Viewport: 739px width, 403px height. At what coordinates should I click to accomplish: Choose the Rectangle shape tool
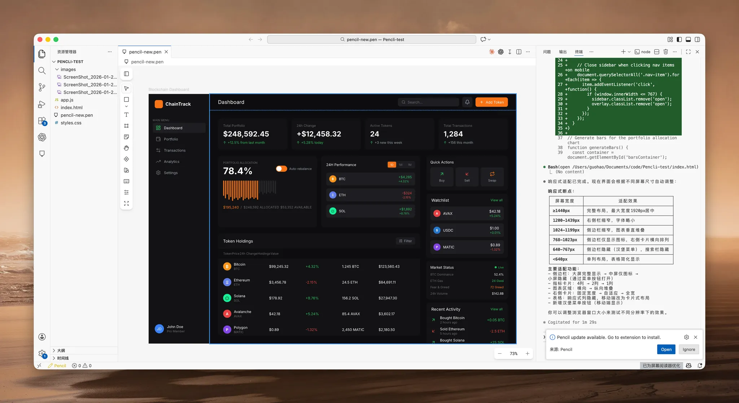click(126, 99)
